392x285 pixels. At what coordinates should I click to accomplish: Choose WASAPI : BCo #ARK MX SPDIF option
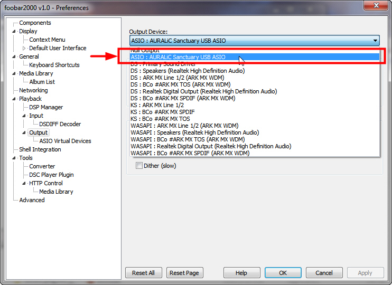pos(255,153)
